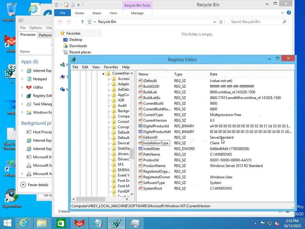
Task: Select the InstallDate DWORD value icon
Action: pos(140,148)
